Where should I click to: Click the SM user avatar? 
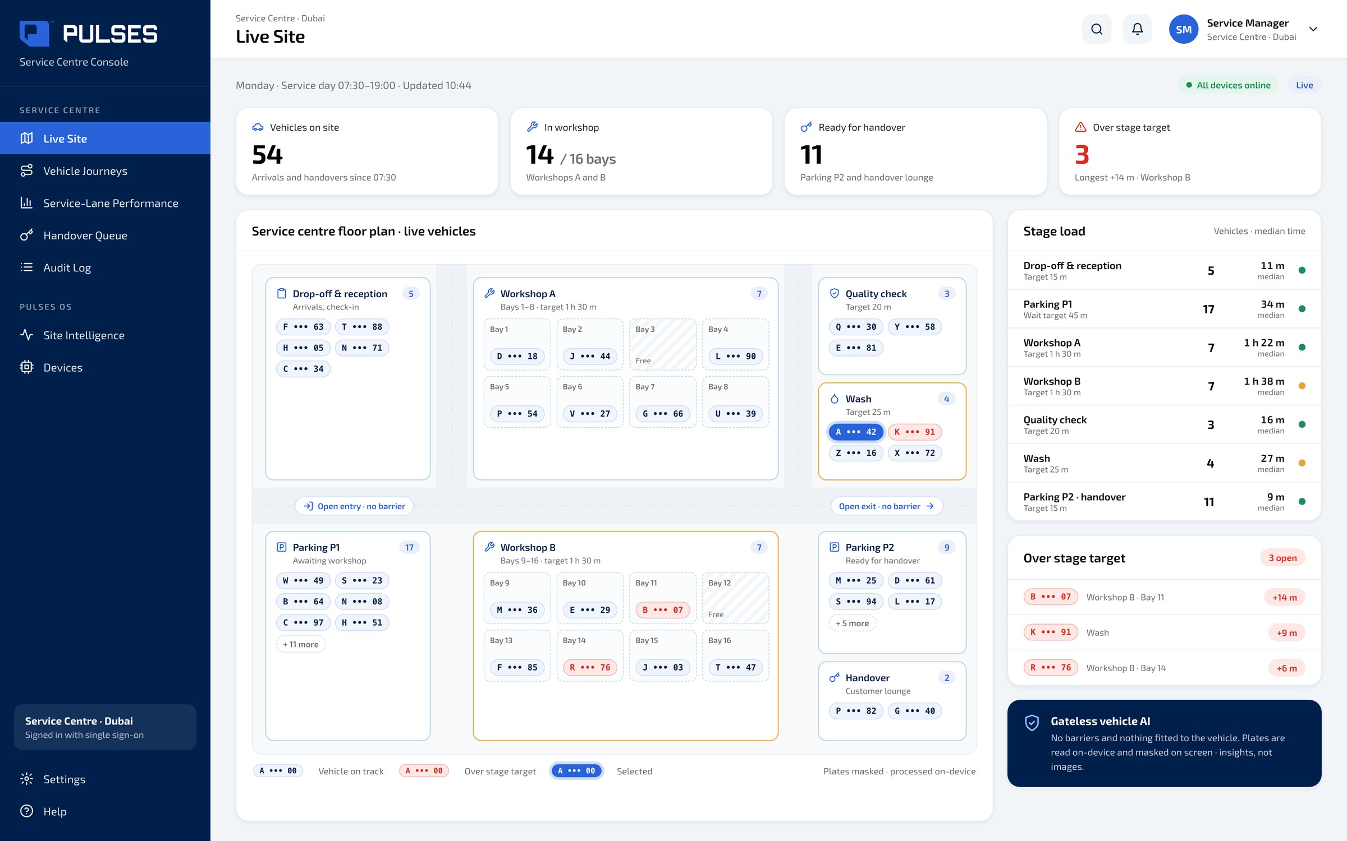[x=1184, y=29]
